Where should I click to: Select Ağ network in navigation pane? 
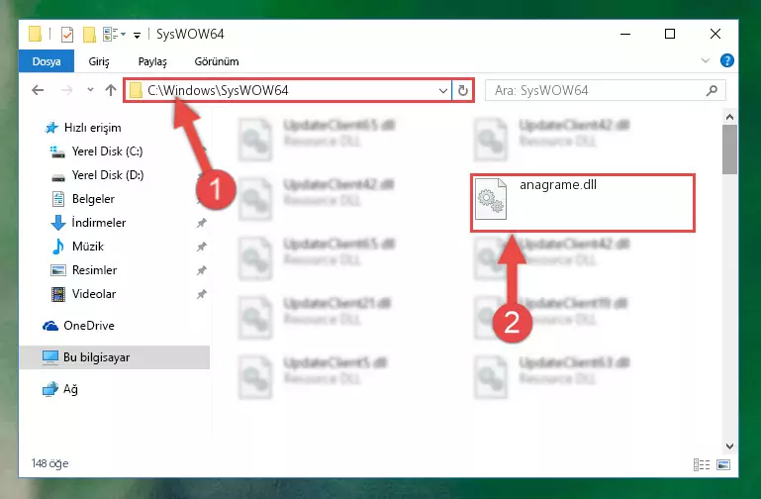[70, 389]
